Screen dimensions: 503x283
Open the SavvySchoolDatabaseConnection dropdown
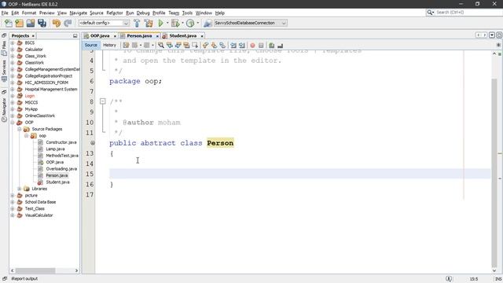[284, 23]
